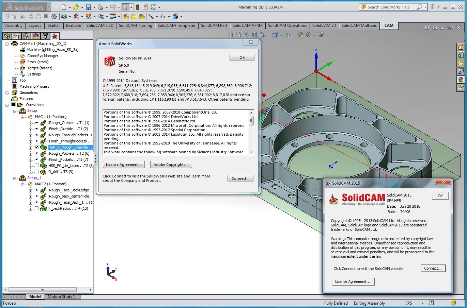This screenshot has width=467, height=308.
Task: Switch to the Motion Study 1 tab
Action: tap(61, 297)
